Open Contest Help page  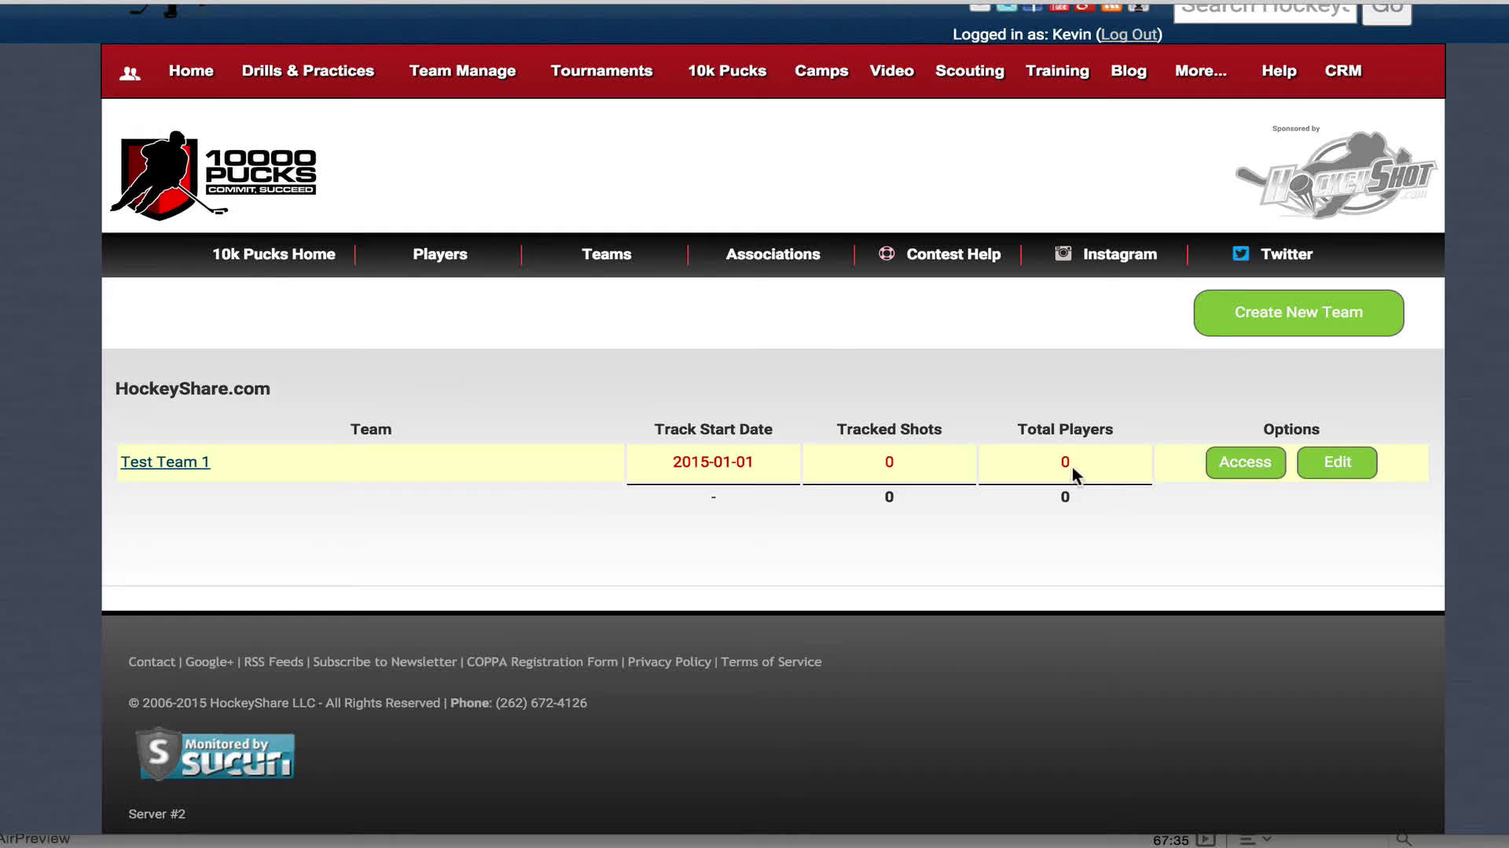[x=953, y=254]
